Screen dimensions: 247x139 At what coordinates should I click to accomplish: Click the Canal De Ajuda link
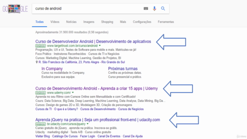pyautogui.click(x=133, y=136)
